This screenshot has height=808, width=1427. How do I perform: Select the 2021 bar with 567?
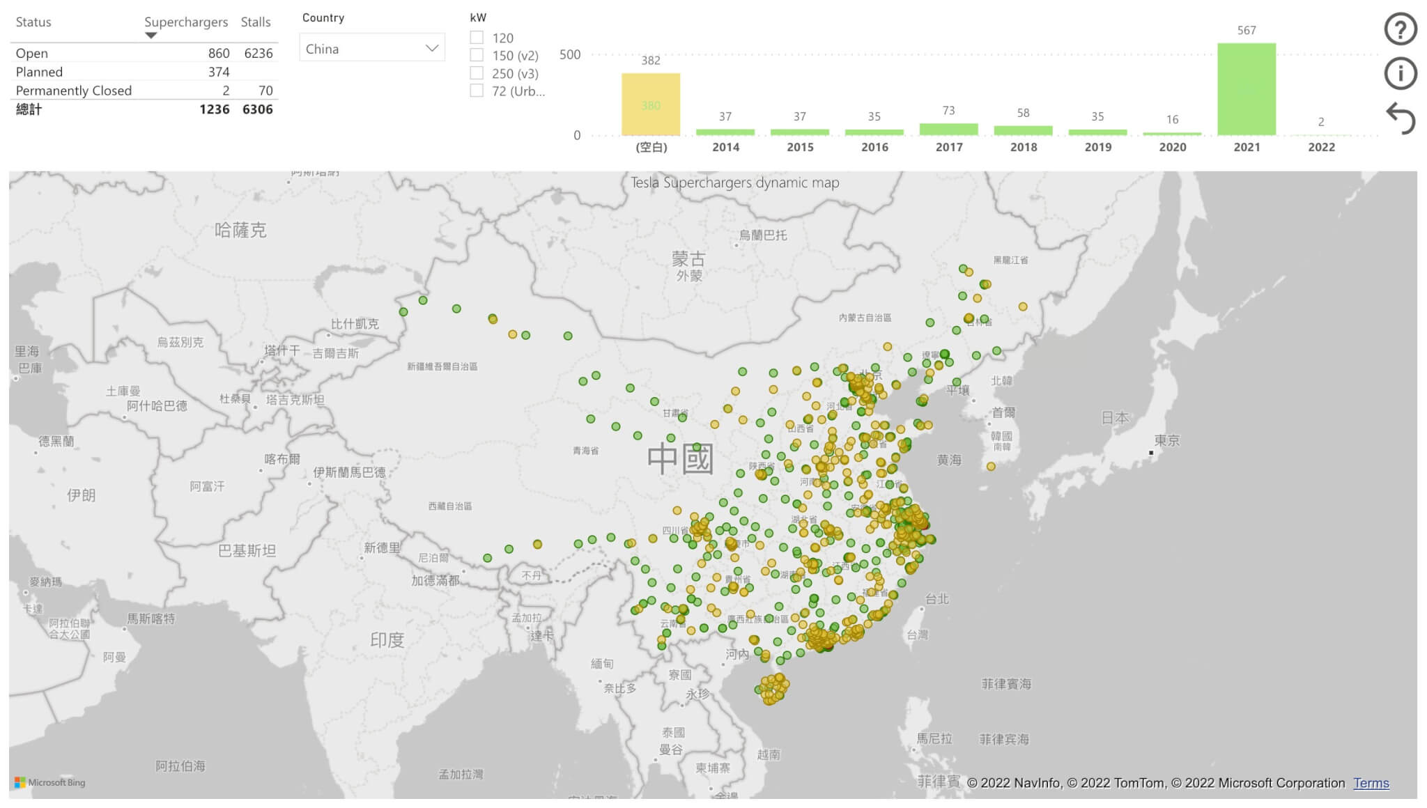[1247, 89]
